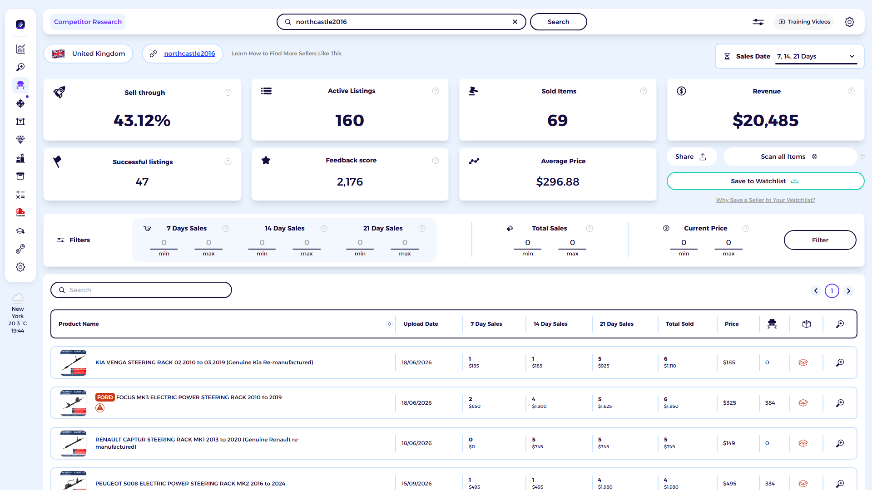Click the magnifier icon on the RENAULT CAPTUR row
872x490 pixels.
[x=840, y=443]
